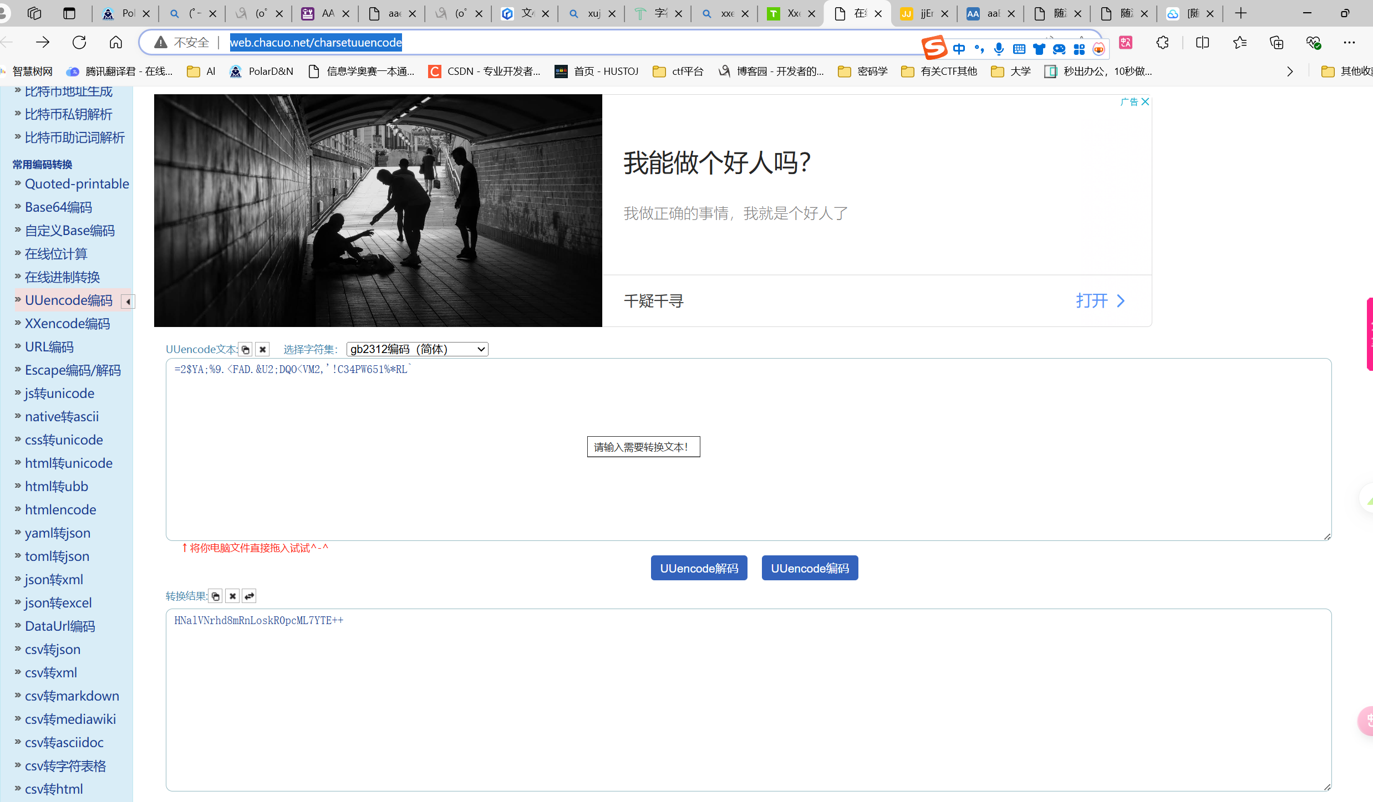Screen dimensions: 1373x802
Task: Open the pink translate extension icon
Action: [x=1126, y=43]
